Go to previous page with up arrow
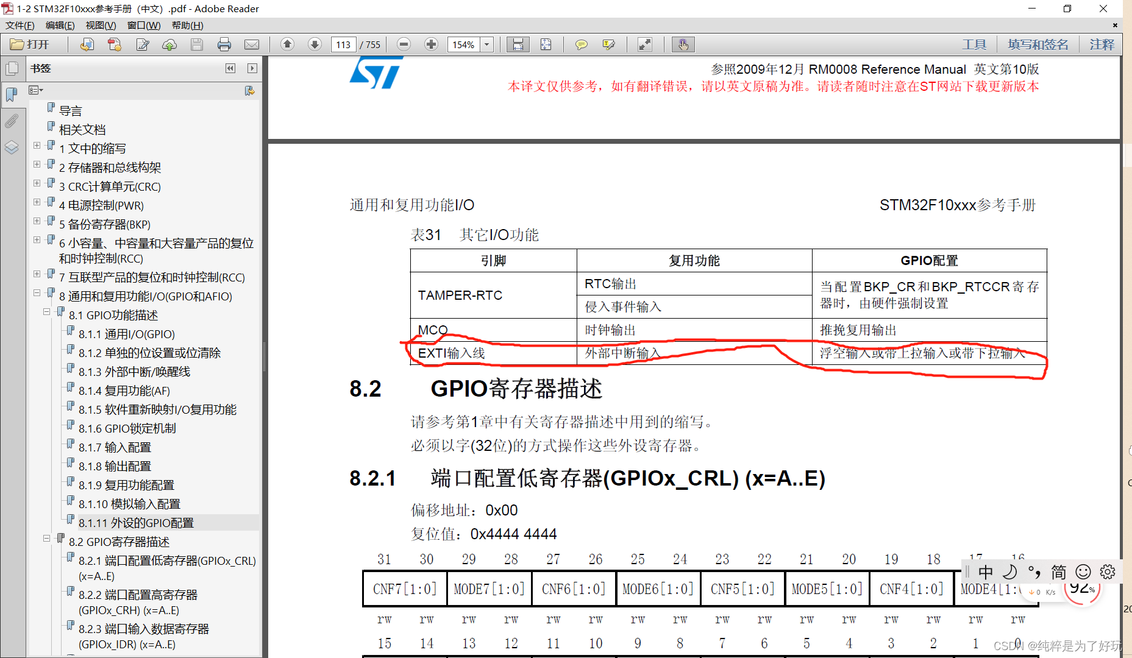This screenshot has width=1132, height=658. pos(287,44)
